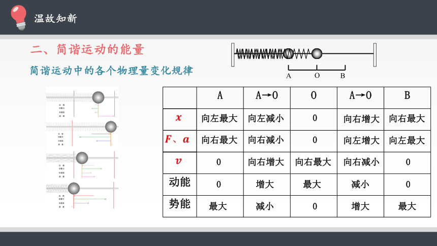Click the ball at position O in the spring diagram
The image size is (437, 246).
point(317,53)
